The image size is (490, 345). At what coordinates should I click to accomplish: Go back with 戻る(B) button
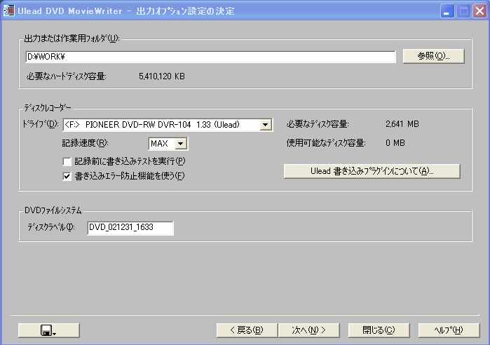[247, 330]
